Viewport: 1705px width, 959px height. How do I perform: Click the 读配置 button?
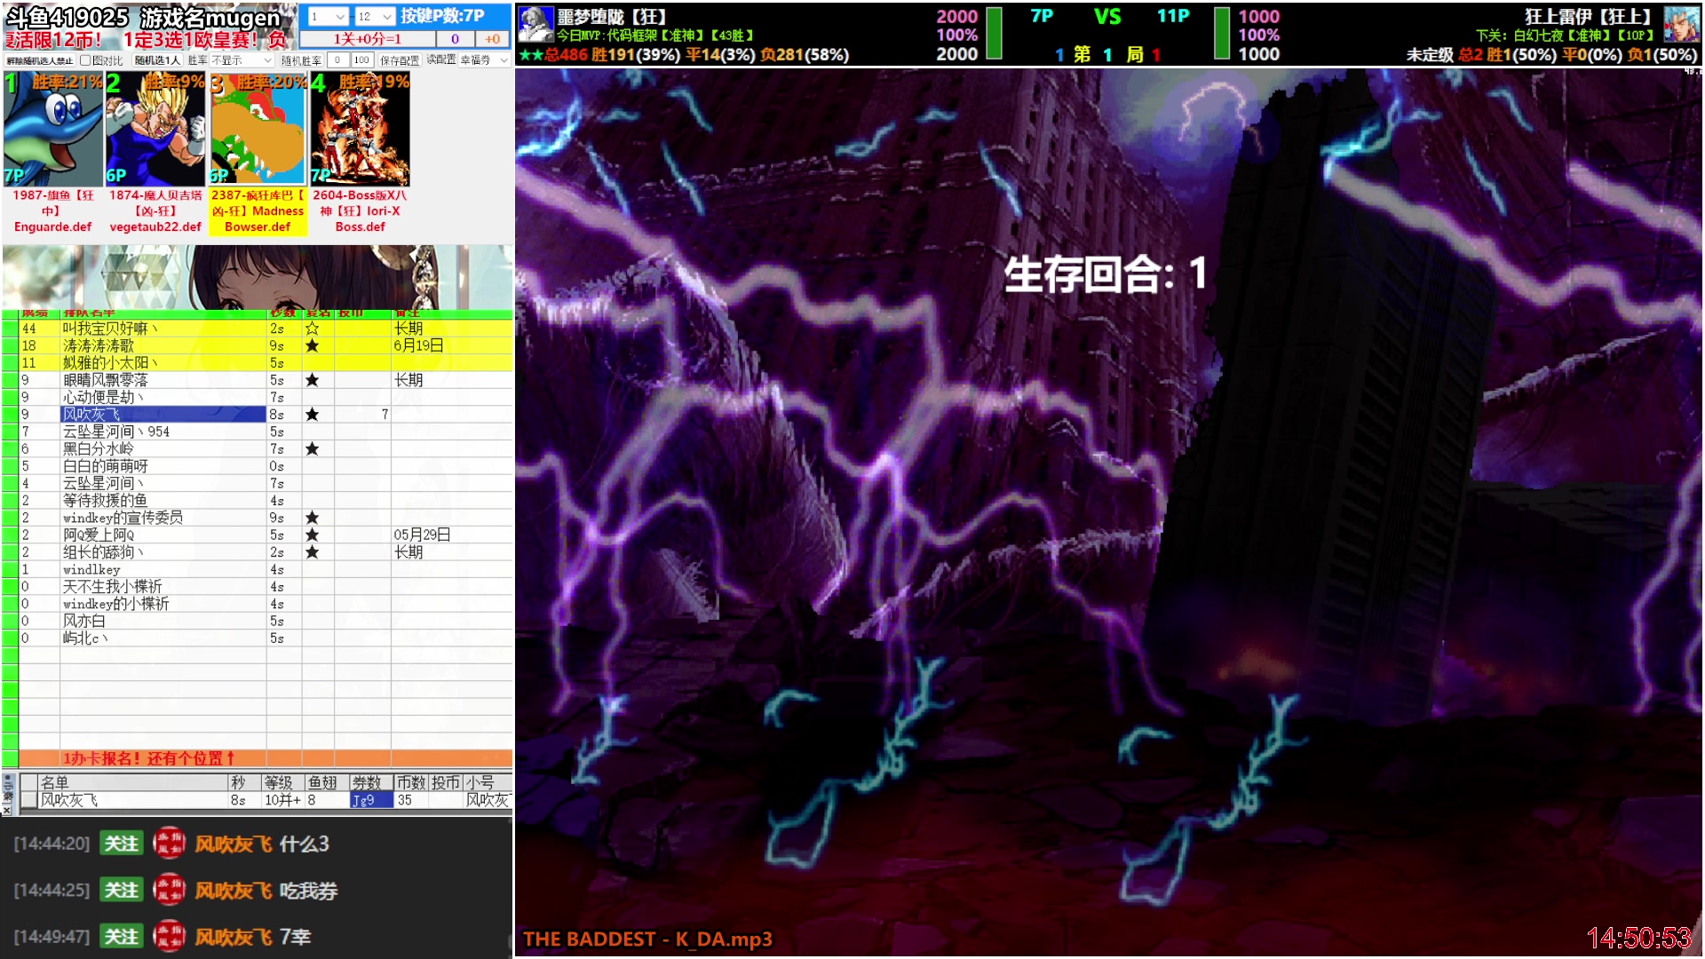coord(440,60)
